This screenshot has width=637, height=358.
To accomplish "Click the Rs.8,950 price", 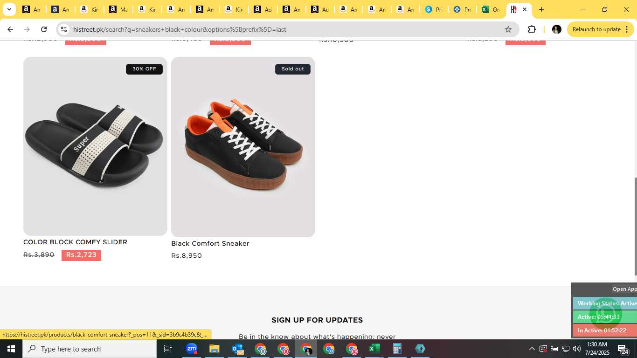I will [x=187, y=256].
